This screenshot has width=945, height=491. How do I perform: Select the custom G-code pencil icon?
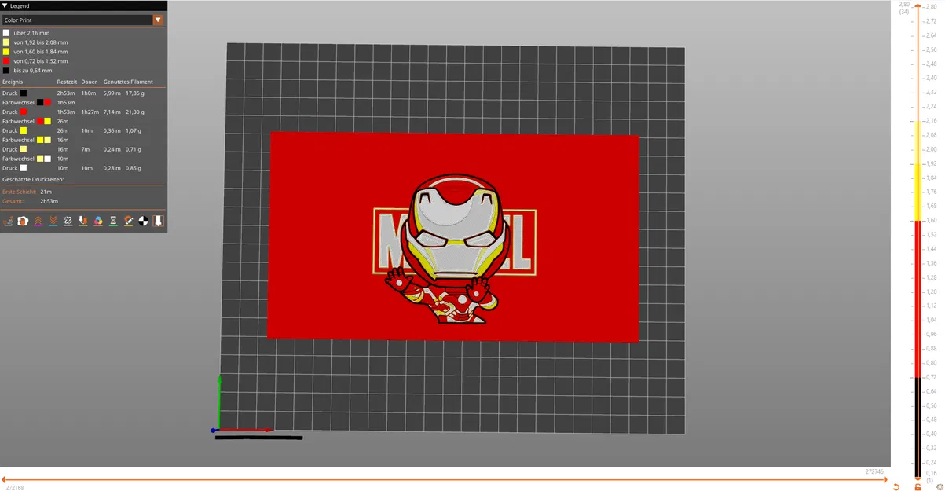click(128, 221)
